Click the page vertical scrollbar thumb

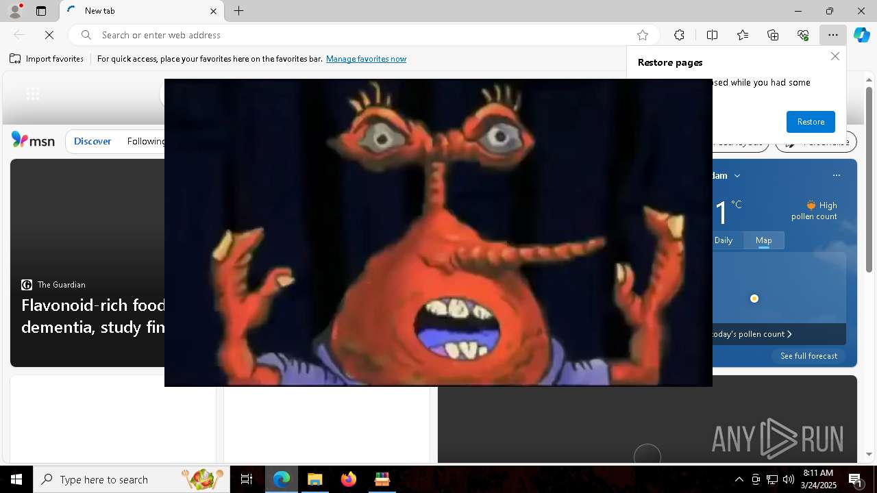pos(869,179)
